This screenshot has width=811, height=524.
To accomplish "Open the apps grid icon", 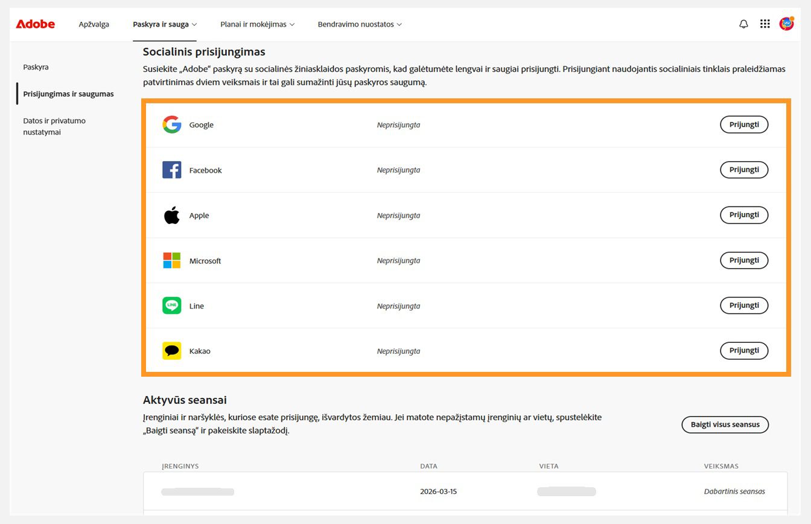I will tap(765, 24).
